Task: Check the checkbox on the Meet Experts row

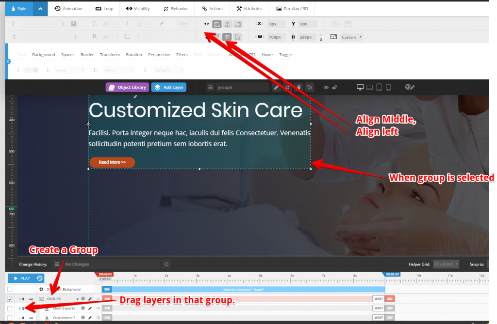Action: point(9,308)
